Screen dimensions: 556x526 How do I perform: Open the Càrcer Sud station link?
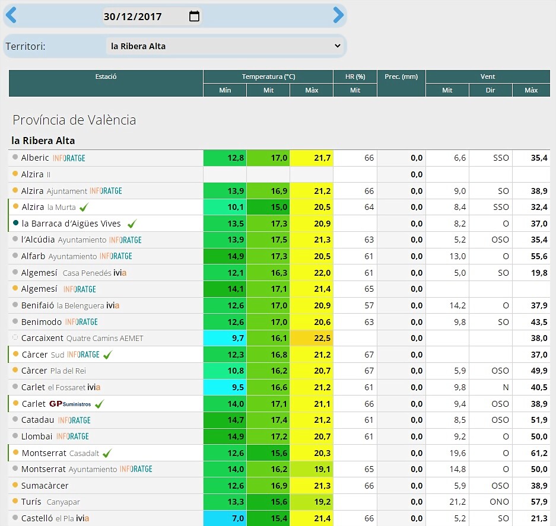pos(43,355)
